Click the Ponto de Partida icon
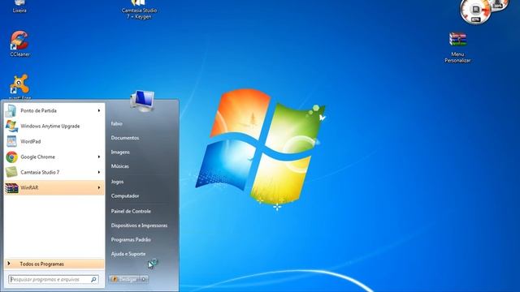The height and width of the screenshot is (292, 520). pos(11,110)
